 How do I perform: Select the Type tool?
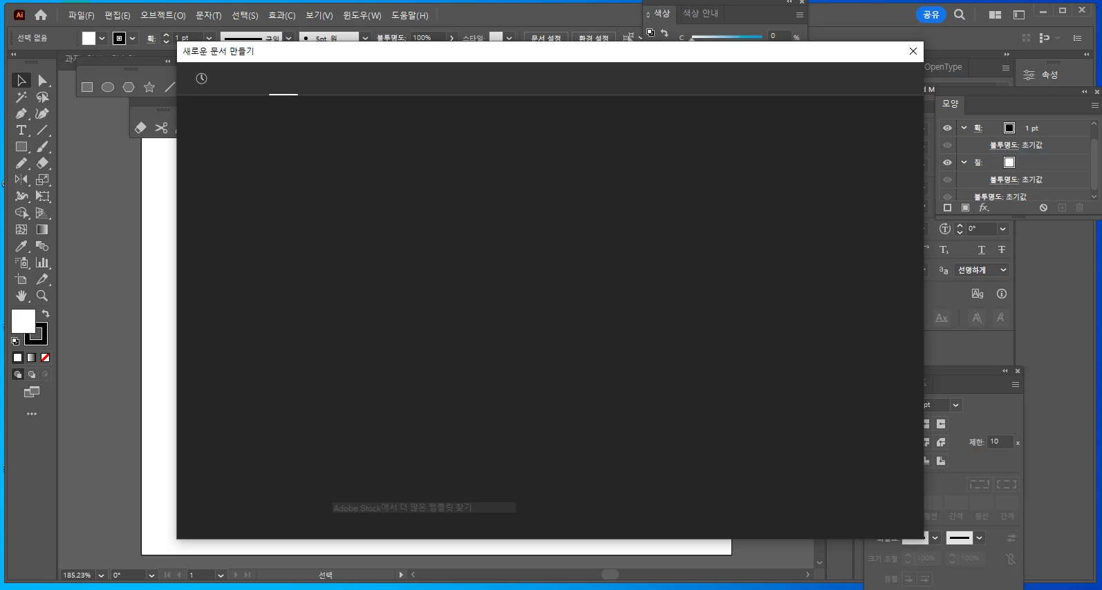click(21, 131)
